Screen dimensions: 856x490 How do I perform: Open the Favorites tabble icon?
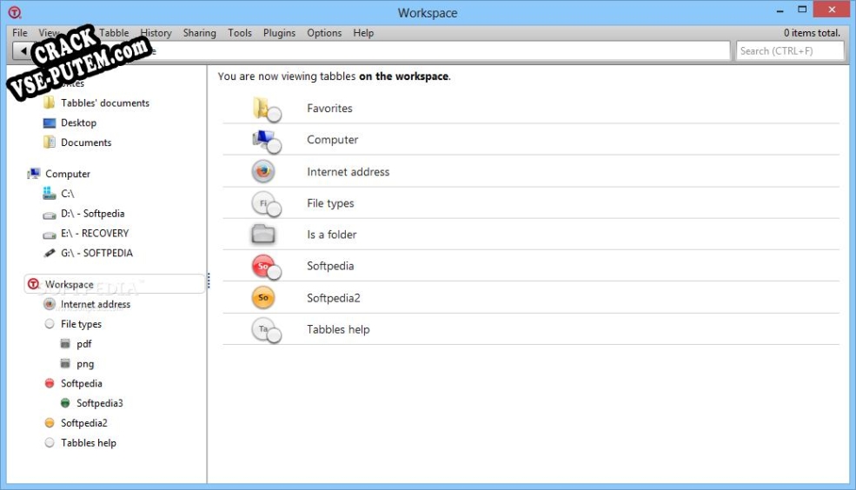(267, 109)
